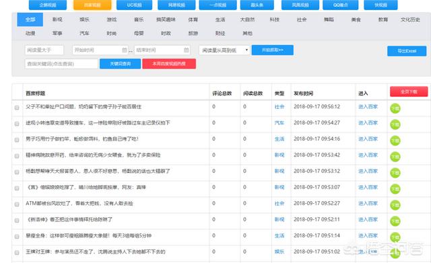Focus the keyword search input field
Image resolution: width=431 pixels, height=263 pixels.
61,64
